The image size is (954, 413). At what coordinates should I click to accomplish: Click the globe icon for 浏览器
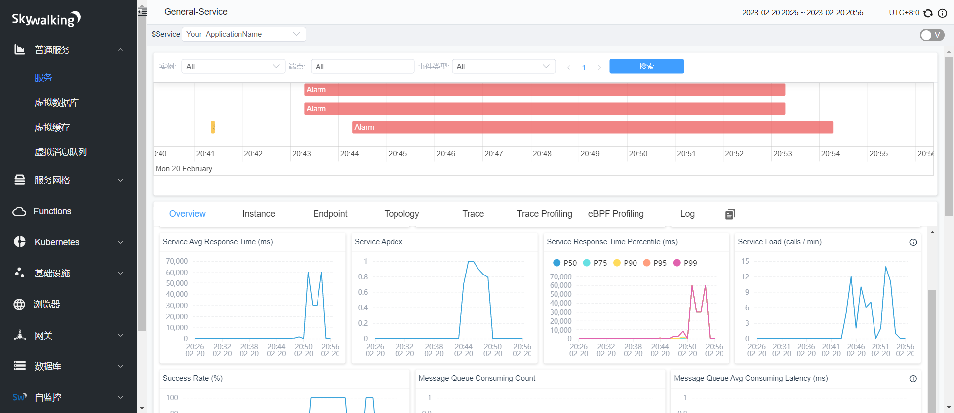(x=19, y=304)
